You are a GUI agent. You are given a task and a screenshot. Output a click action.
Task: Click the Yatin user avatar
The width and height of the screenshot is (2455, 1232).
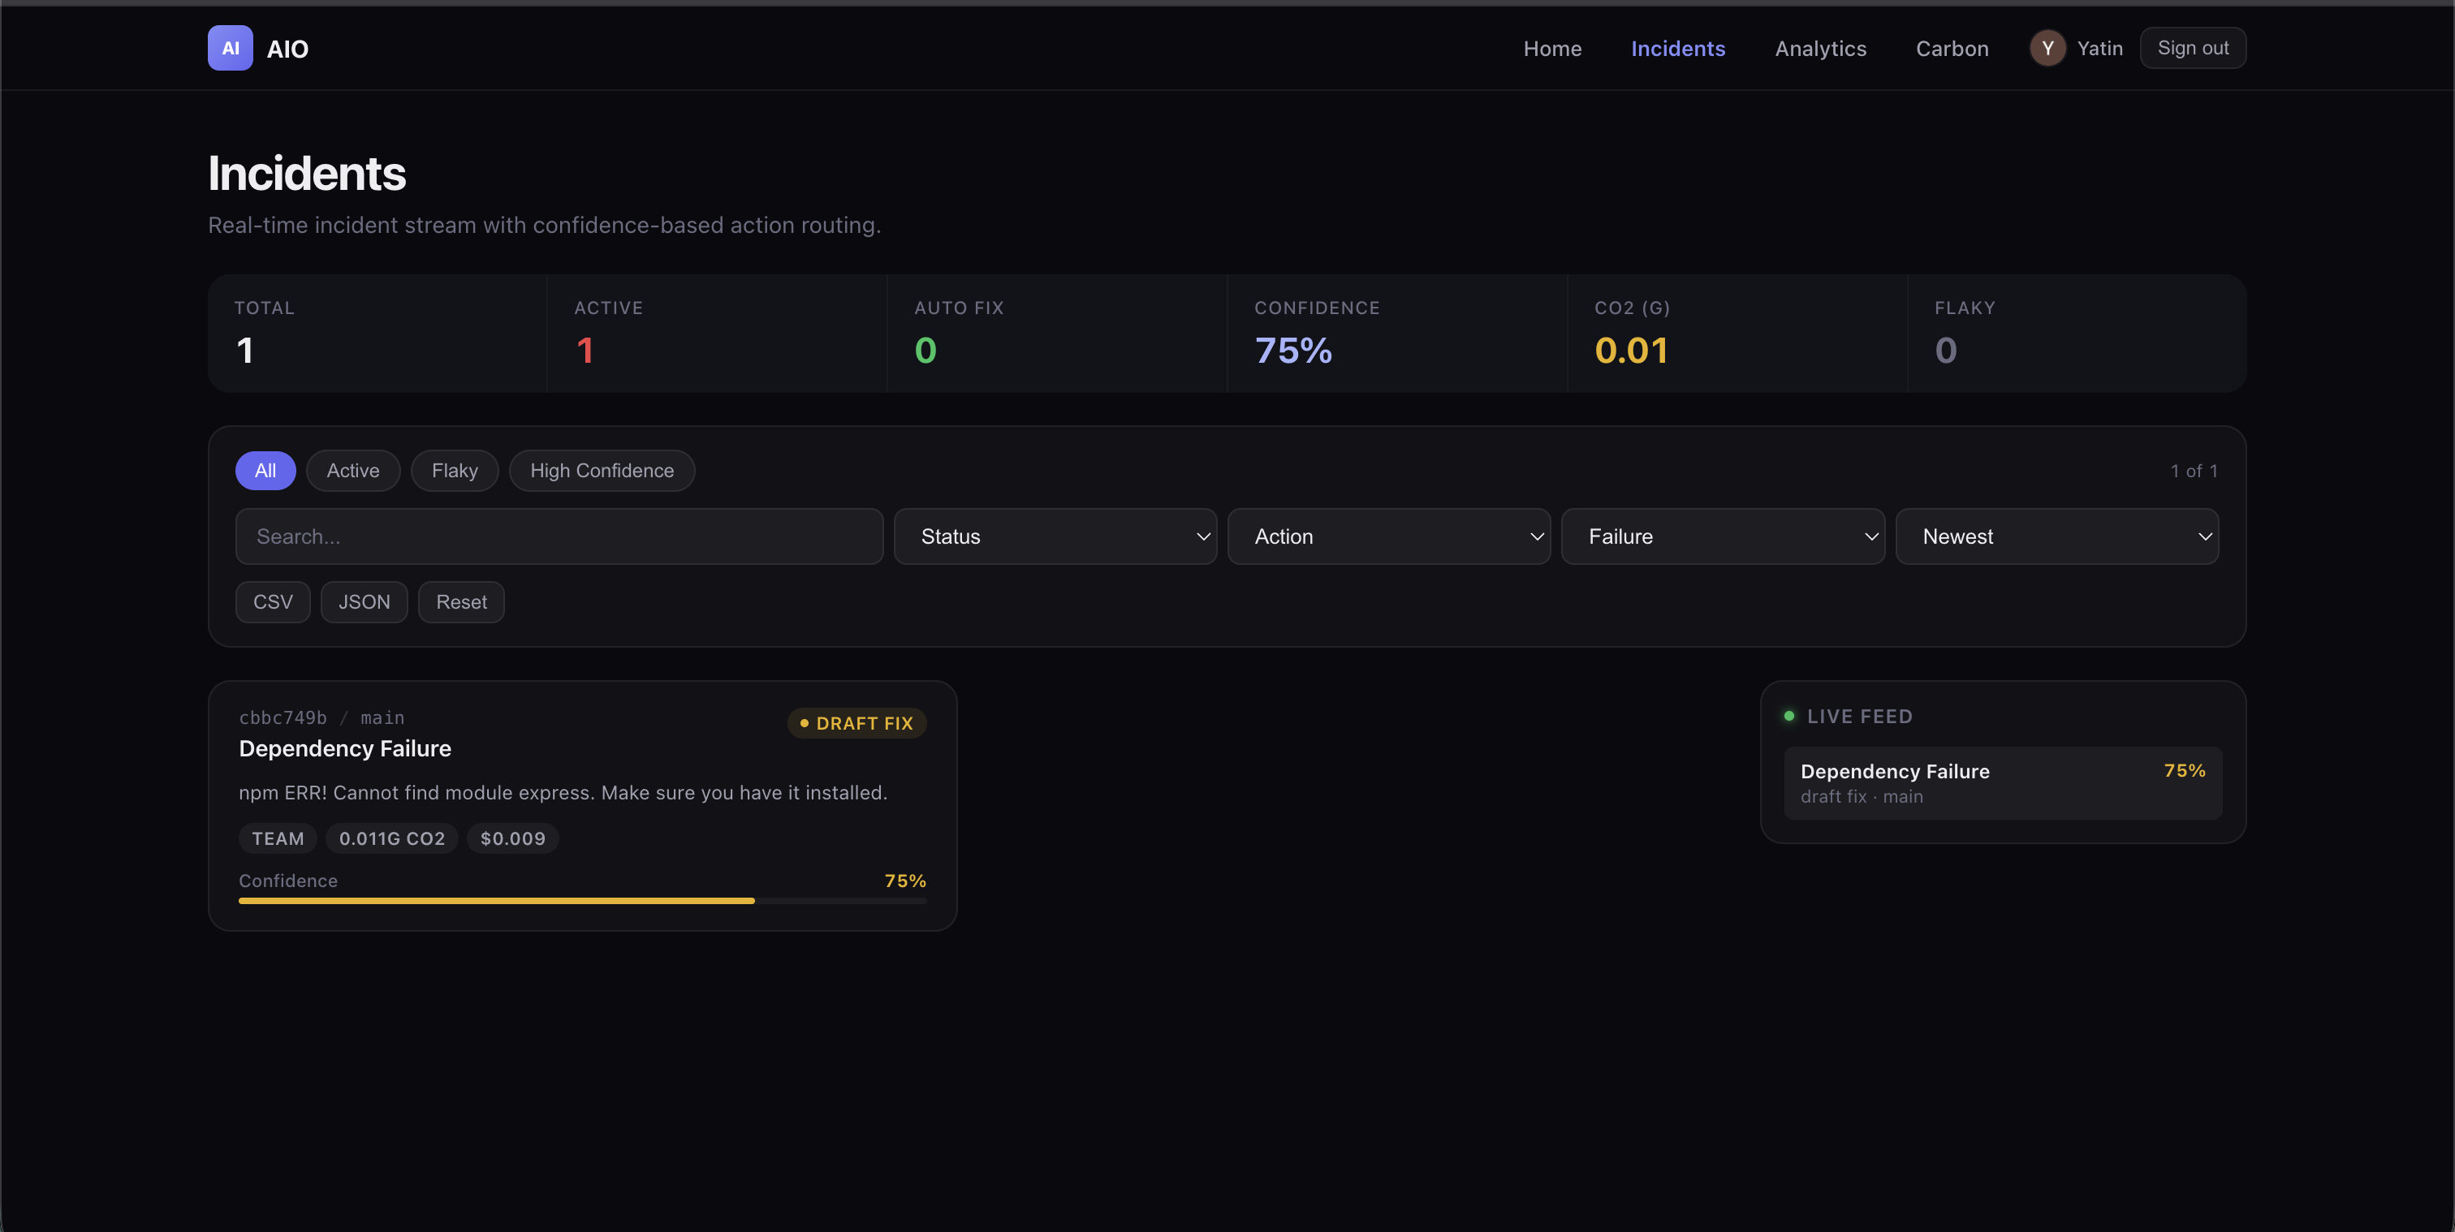pyautogui.click(x=2047, y=48)
